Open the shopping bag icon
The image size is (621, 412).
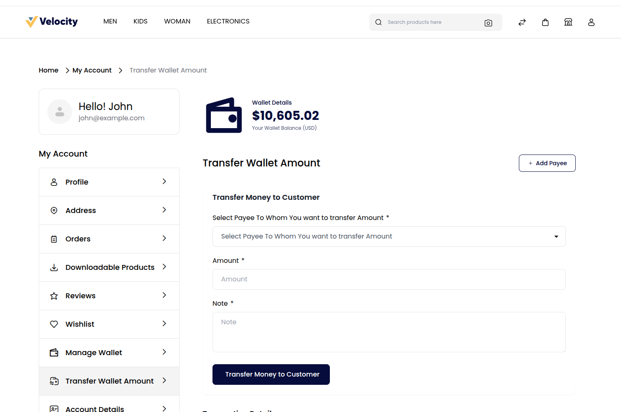pos(545,22)
